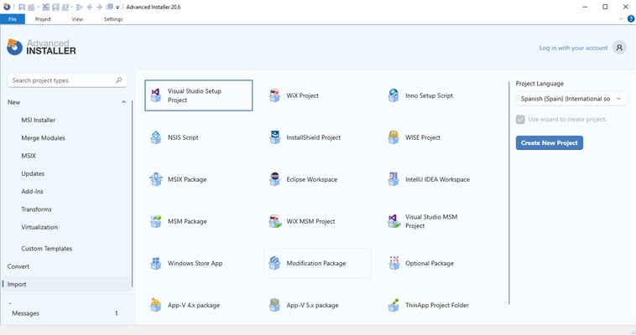
Task: Select the Eclipse Workspace tile
Action: (x=317, y=179)
